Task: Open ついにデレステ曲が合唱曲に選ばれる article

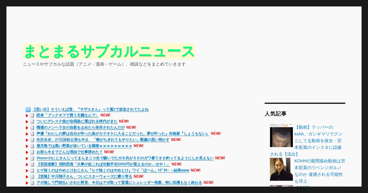Action: click(x=77, y=122)
